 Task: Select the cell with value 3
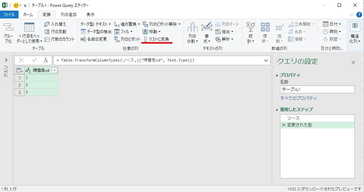[41, 92]
